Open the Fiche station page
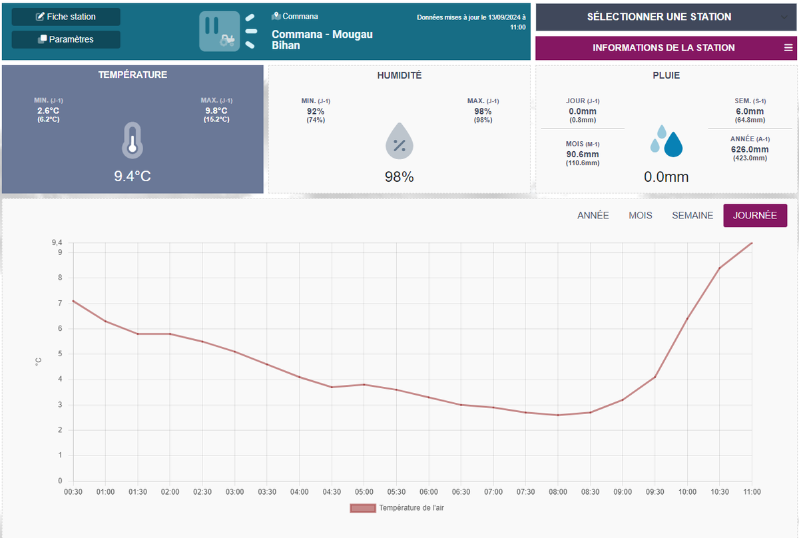The image size is (799, 538). (x=65, y=17)
